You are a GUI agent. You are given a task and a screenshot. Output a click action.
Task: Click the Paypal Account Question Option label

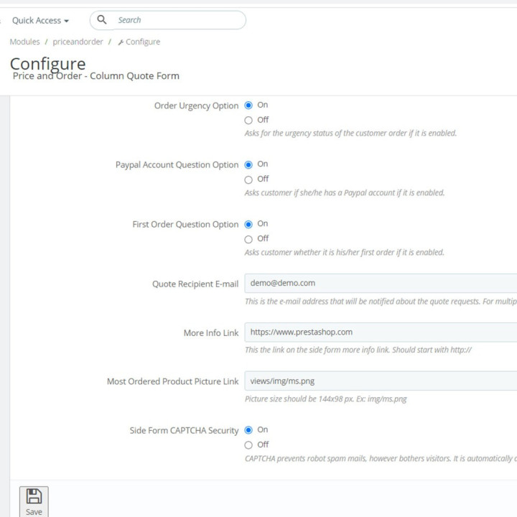[177, 165]
